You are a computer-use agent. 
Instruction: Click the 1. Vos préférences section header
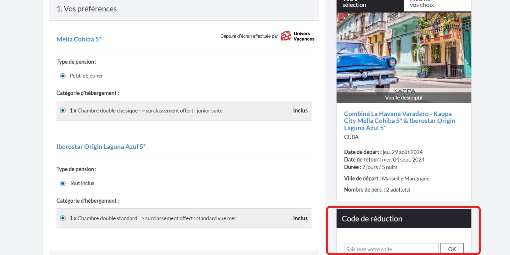click(87, 9)
